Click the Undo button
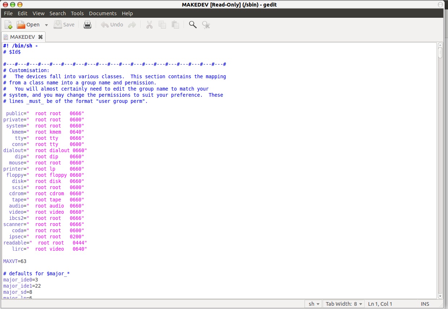Screen dimensions: 448x309 112,25
